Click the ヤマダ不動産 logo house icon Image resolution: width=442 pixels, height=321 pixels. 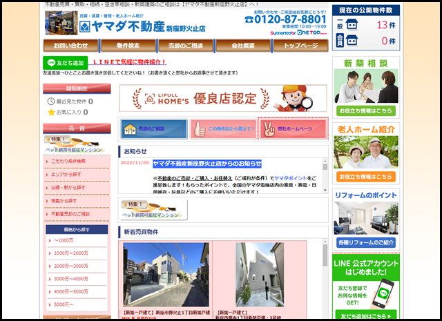pyautogui.click(x=84, y=27)
